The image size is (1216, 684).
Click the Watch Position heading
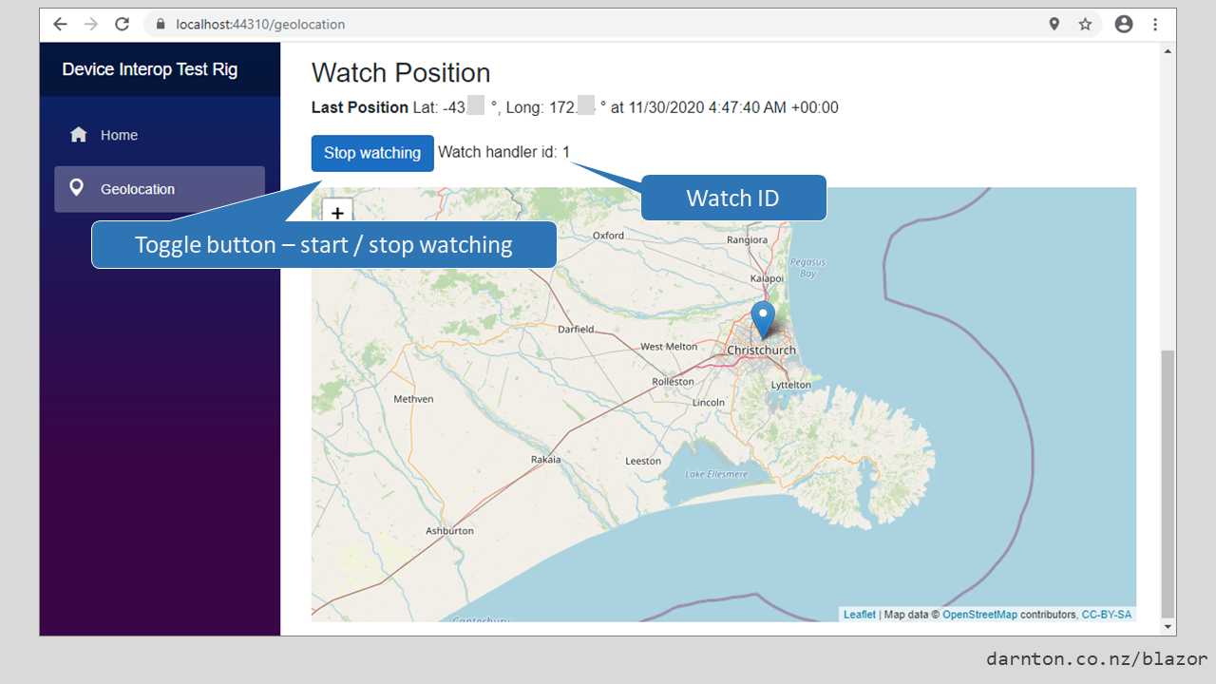401,73
